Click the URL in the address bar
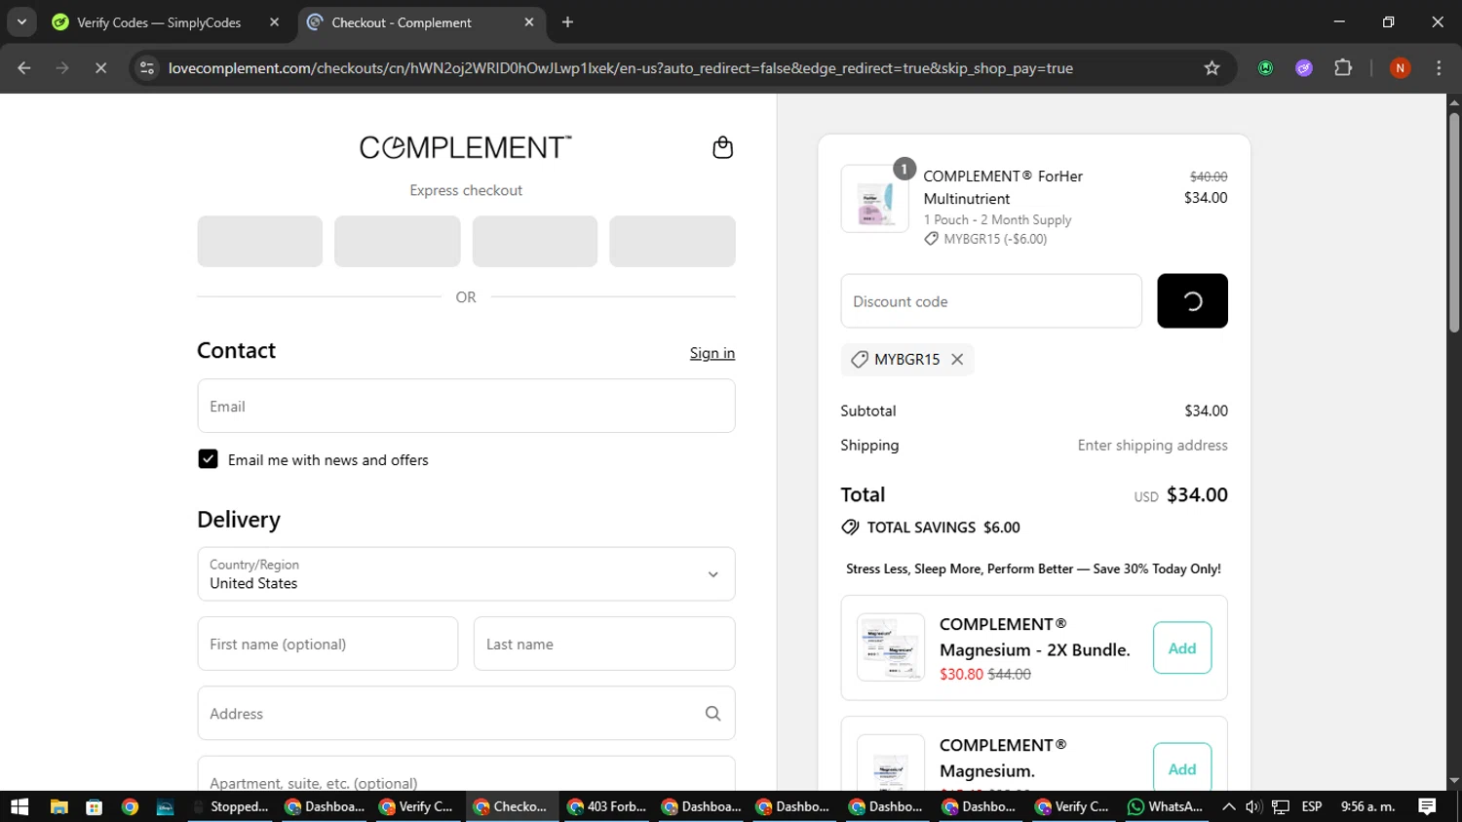1462x822 pixels. pyautogui.click(x=621, y=68)
